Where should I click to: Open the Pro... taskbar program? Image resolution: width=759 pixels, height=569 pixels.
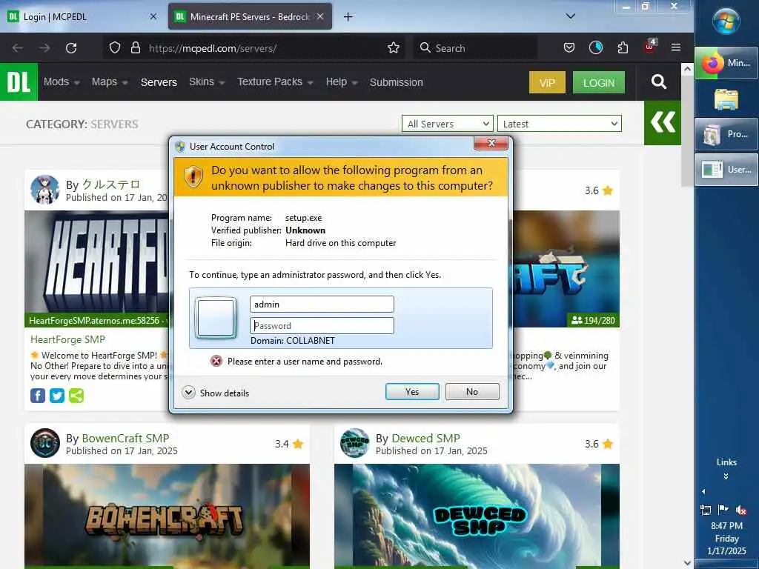[x=726, y=134]
